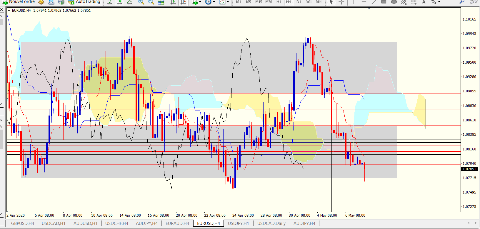Switch chart to candlesticks display
This screenshot has width=480, height=229.
tap(119, 2)
